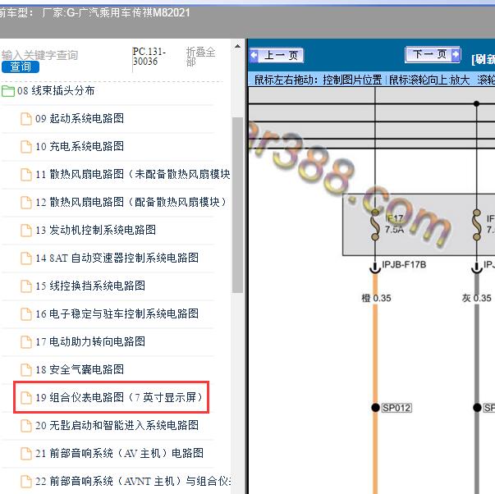Click the document icon beside 10 充电系统电路图
The width and height of the screenshot is (495, 494).
coord(26,147)
